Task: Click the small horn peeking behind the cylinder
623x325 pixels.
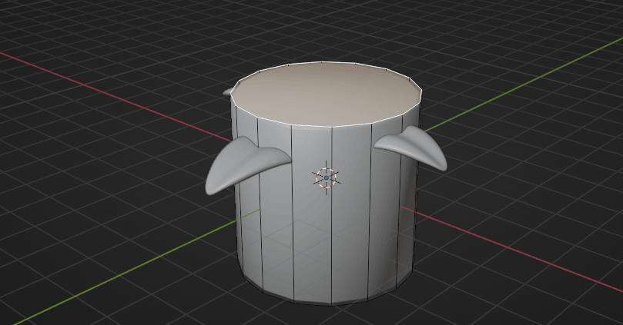Action: pyautogui.click(x=227, y=92)
